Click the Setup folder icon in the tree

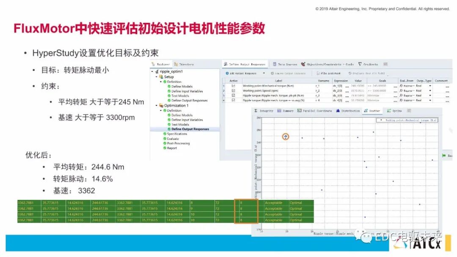[161, 77]
